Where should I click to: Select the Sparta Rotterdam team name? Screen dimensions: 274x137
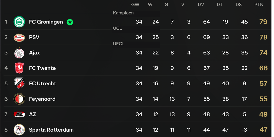point(51,130)
